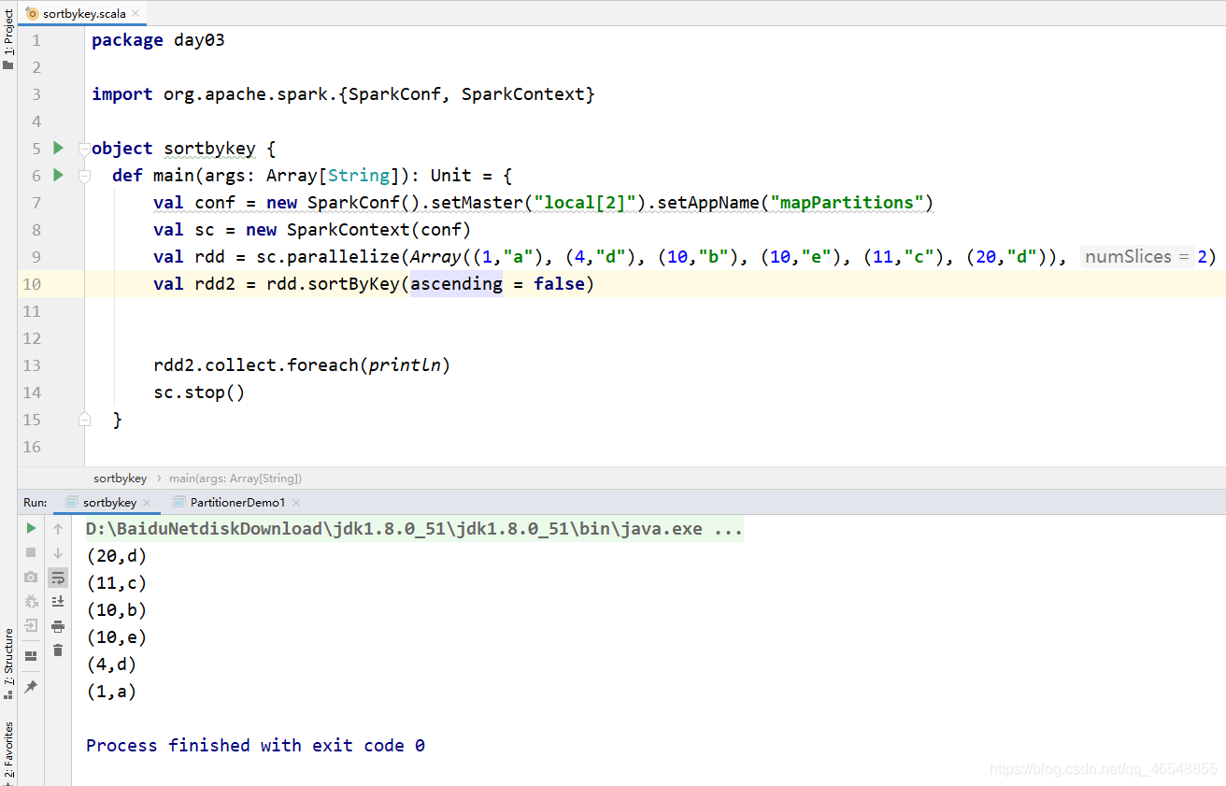1226x786 pixels.
Task: Print the console output
Action: [58, 625]
